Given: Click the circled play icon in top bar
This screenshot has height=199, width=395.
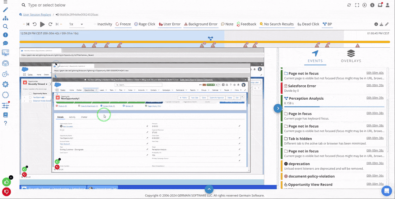Looking at the screenshot, I should click(364, 5).
